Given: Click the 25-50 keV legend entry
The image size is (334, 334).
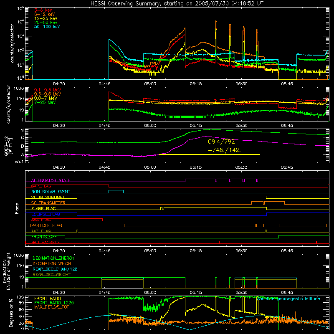Looking at the screenshot, I should click(46, 23).
